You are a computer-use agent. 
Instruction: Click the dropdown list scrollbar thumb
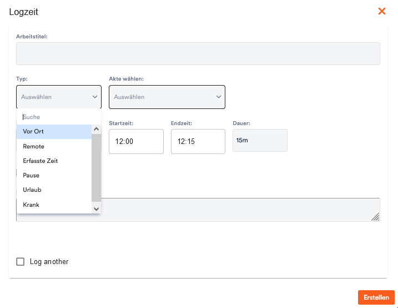point(96,168)
